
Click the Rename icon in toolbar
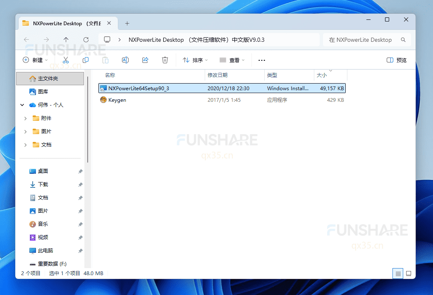[125, 60]
